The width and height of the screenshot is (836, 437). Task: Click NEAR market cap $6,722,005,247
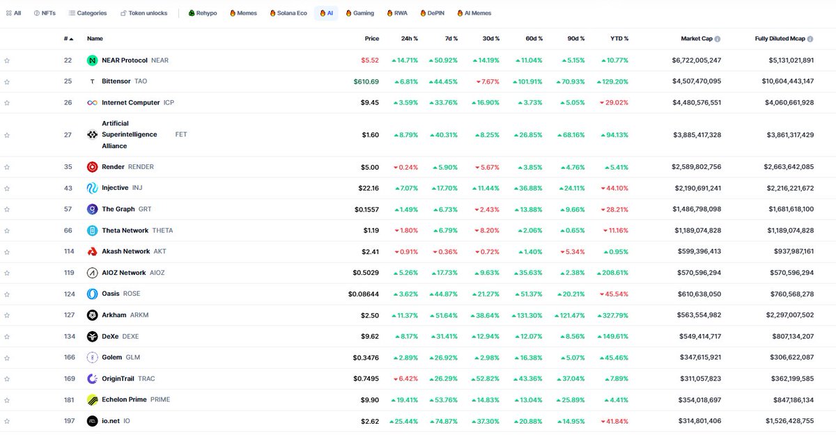click(x=697, y=61)
